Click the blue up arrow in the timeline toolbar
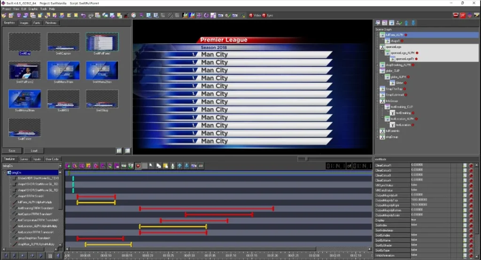 [179, 166]
